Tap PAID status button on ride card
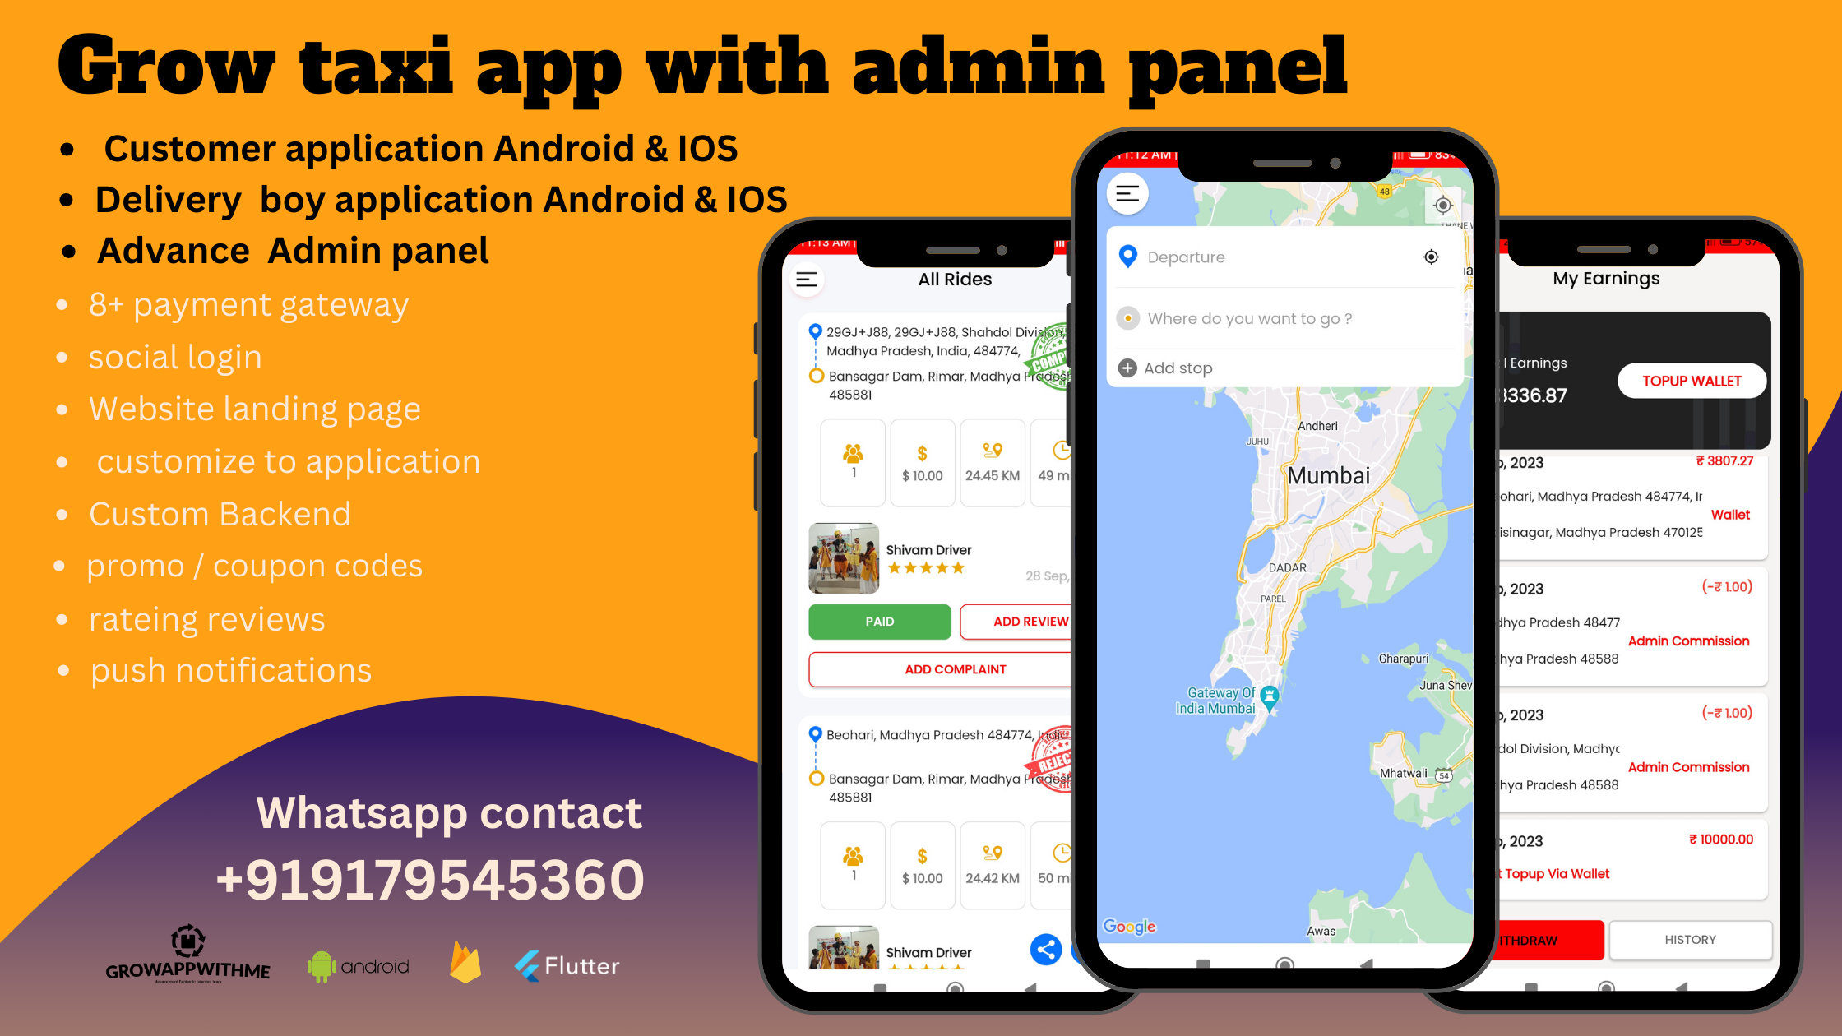1842x1036 pixels. [x=881, y=621]
